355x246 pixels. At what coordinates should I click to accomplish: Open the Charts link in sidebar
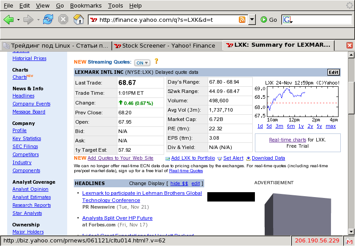coord(20,77)
